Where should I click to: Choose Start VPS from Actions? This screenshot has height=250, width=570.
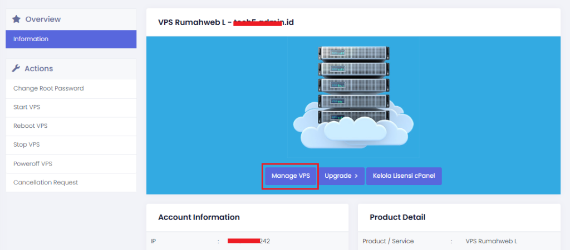tap(71, 108)
